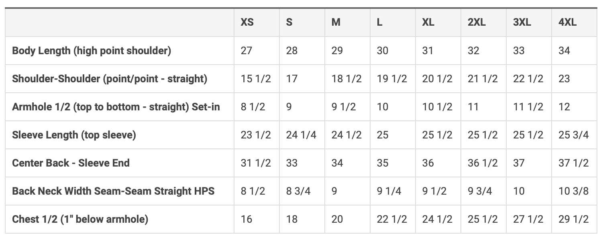Click the Center Back - Sleeve End label
This screenshot has width=599, height=240.
(71, 163)
